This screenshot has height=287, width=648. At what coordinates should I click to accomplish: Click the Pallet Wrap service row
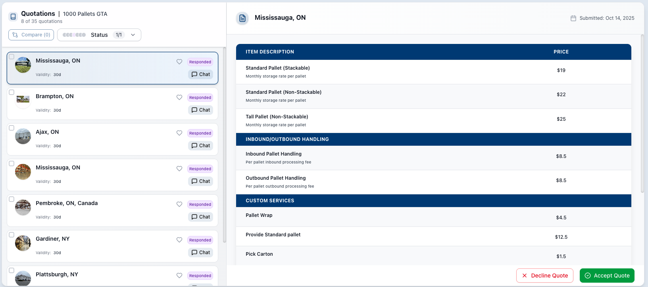[434, 217]
